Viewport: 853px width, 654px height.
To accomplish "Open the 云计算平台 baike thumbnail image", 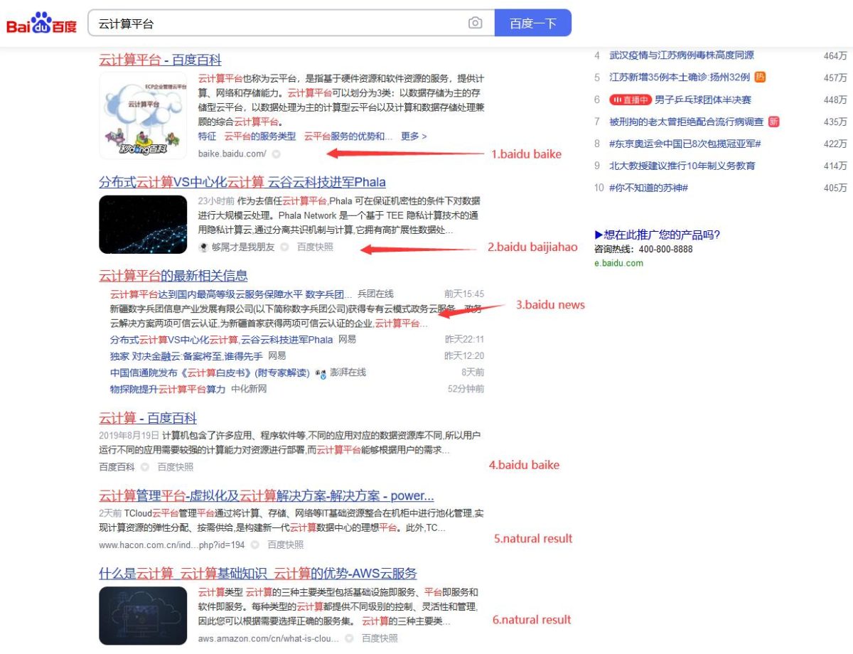I will 143,114.
